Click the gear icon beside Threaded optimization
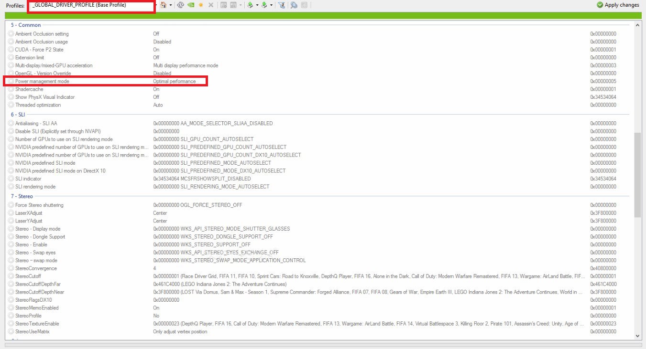The height and width of the screenshot is (349, 646). pos(11,105)
